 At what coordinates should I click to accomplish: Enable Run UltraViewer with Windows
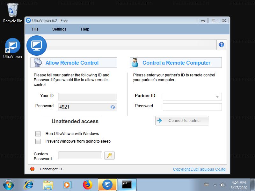(38, 134)
